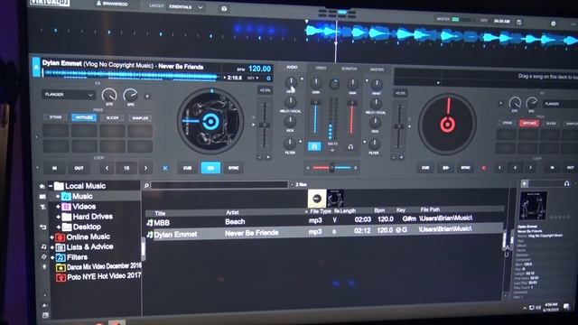Expand the Videos folder
578x325 pixels.
(x=58, y=207)
